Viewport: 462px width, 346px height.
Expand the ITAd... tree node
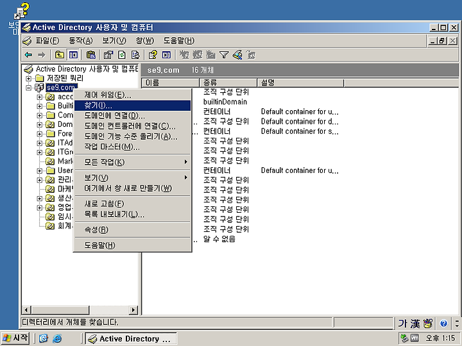(x=39, y=143)
